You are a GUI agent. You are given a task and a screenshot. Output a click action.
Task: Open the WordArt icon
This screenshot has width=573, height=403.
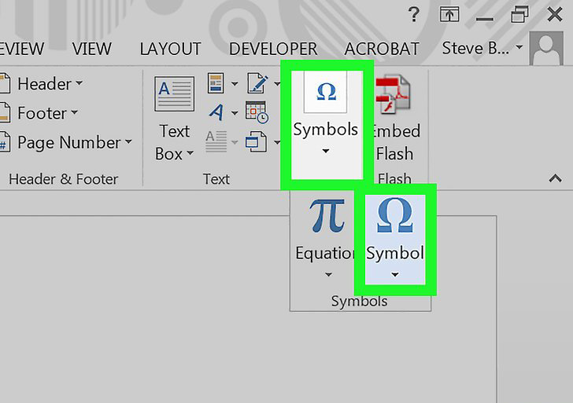click(x=216, y=112)
